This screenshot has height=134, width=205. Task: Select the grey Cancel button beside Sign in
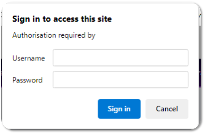(167, 109)
